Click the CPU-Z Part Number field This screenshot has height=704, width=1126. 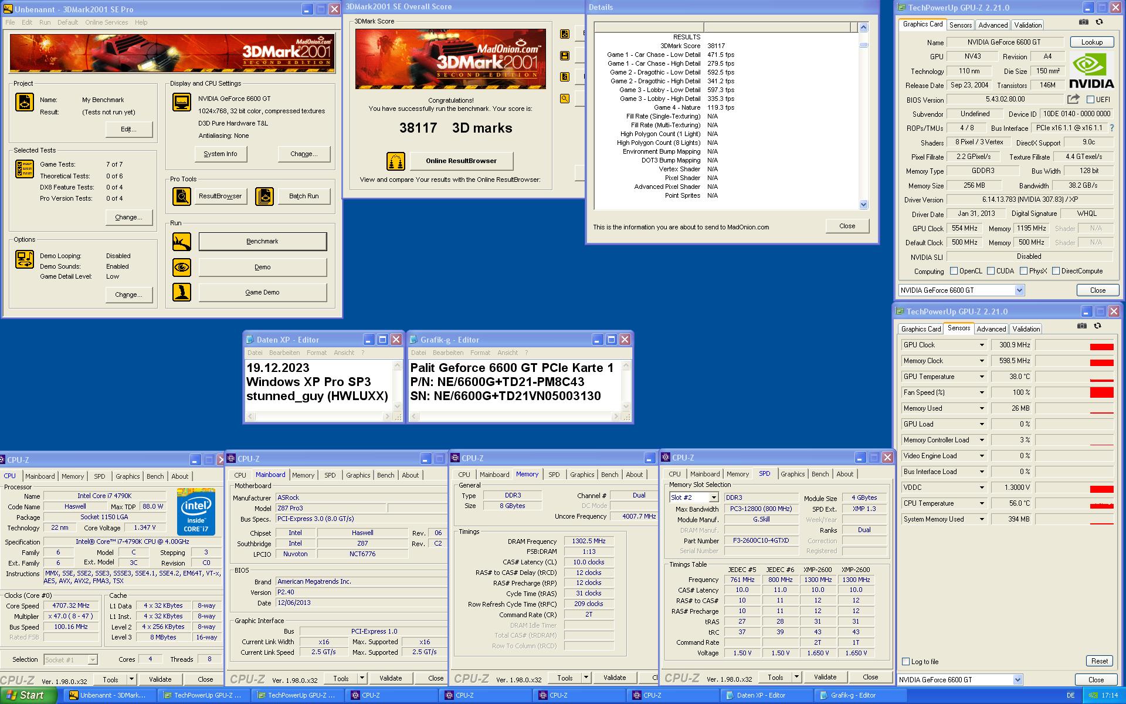tap(761, 540)
